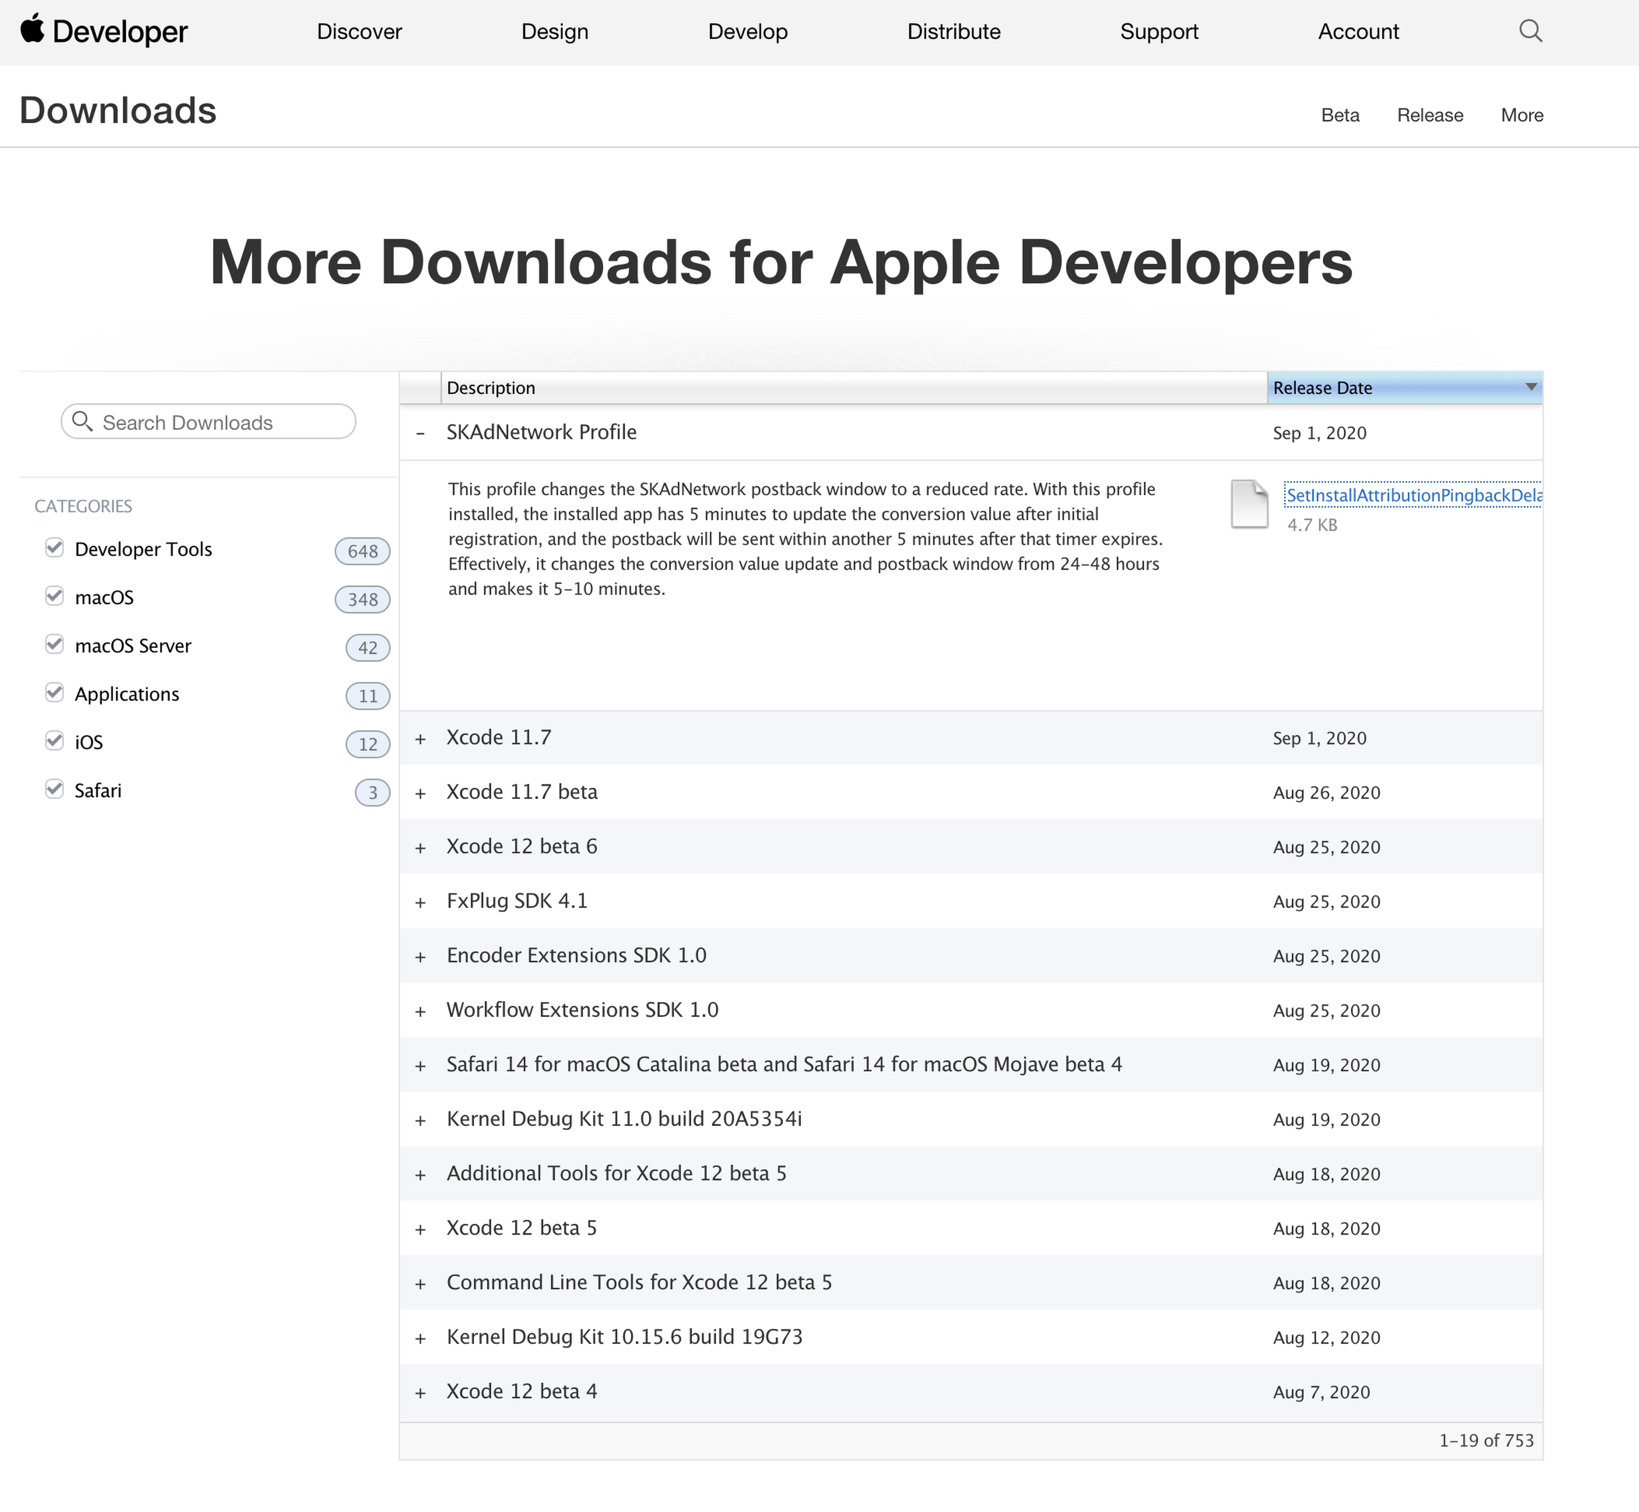Viewport: 1639px width, 1512px height.
Task: Click the 3 count badge for Safari
Action: (x=372, y=792)
